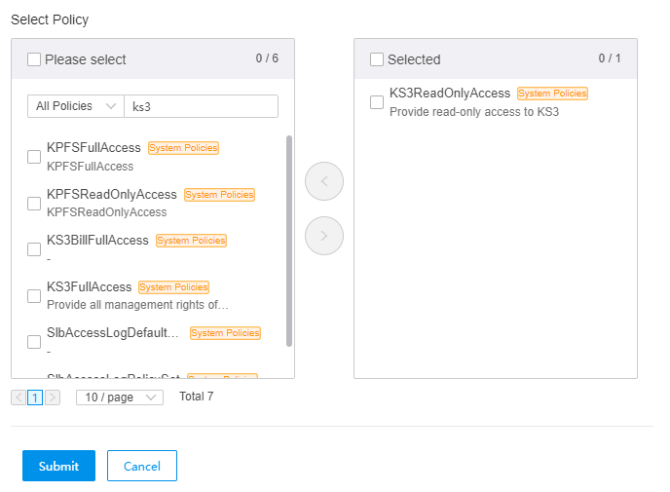This screenshot has width=670, height=492.
Task: Check the KS3FullAccess policy checkbox
Action: click(34, 296)
